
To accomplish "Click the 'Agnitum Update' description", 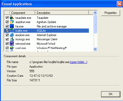I will [x=46, y=22].
